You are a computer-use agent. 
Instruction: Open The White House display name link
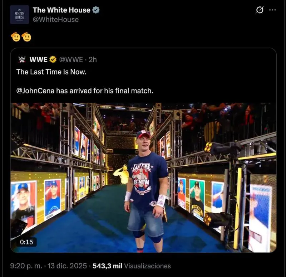tap(61, 10)
